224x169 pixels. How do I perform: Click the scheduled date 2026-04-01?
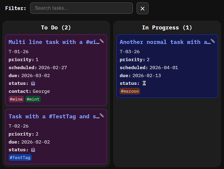[164, 68]
